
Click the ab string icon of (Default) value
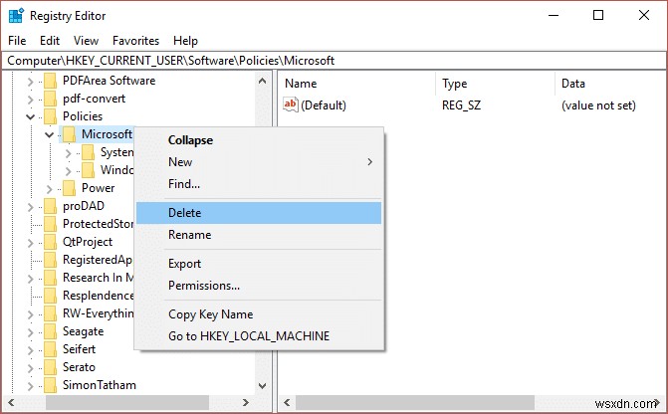[290, 104]
